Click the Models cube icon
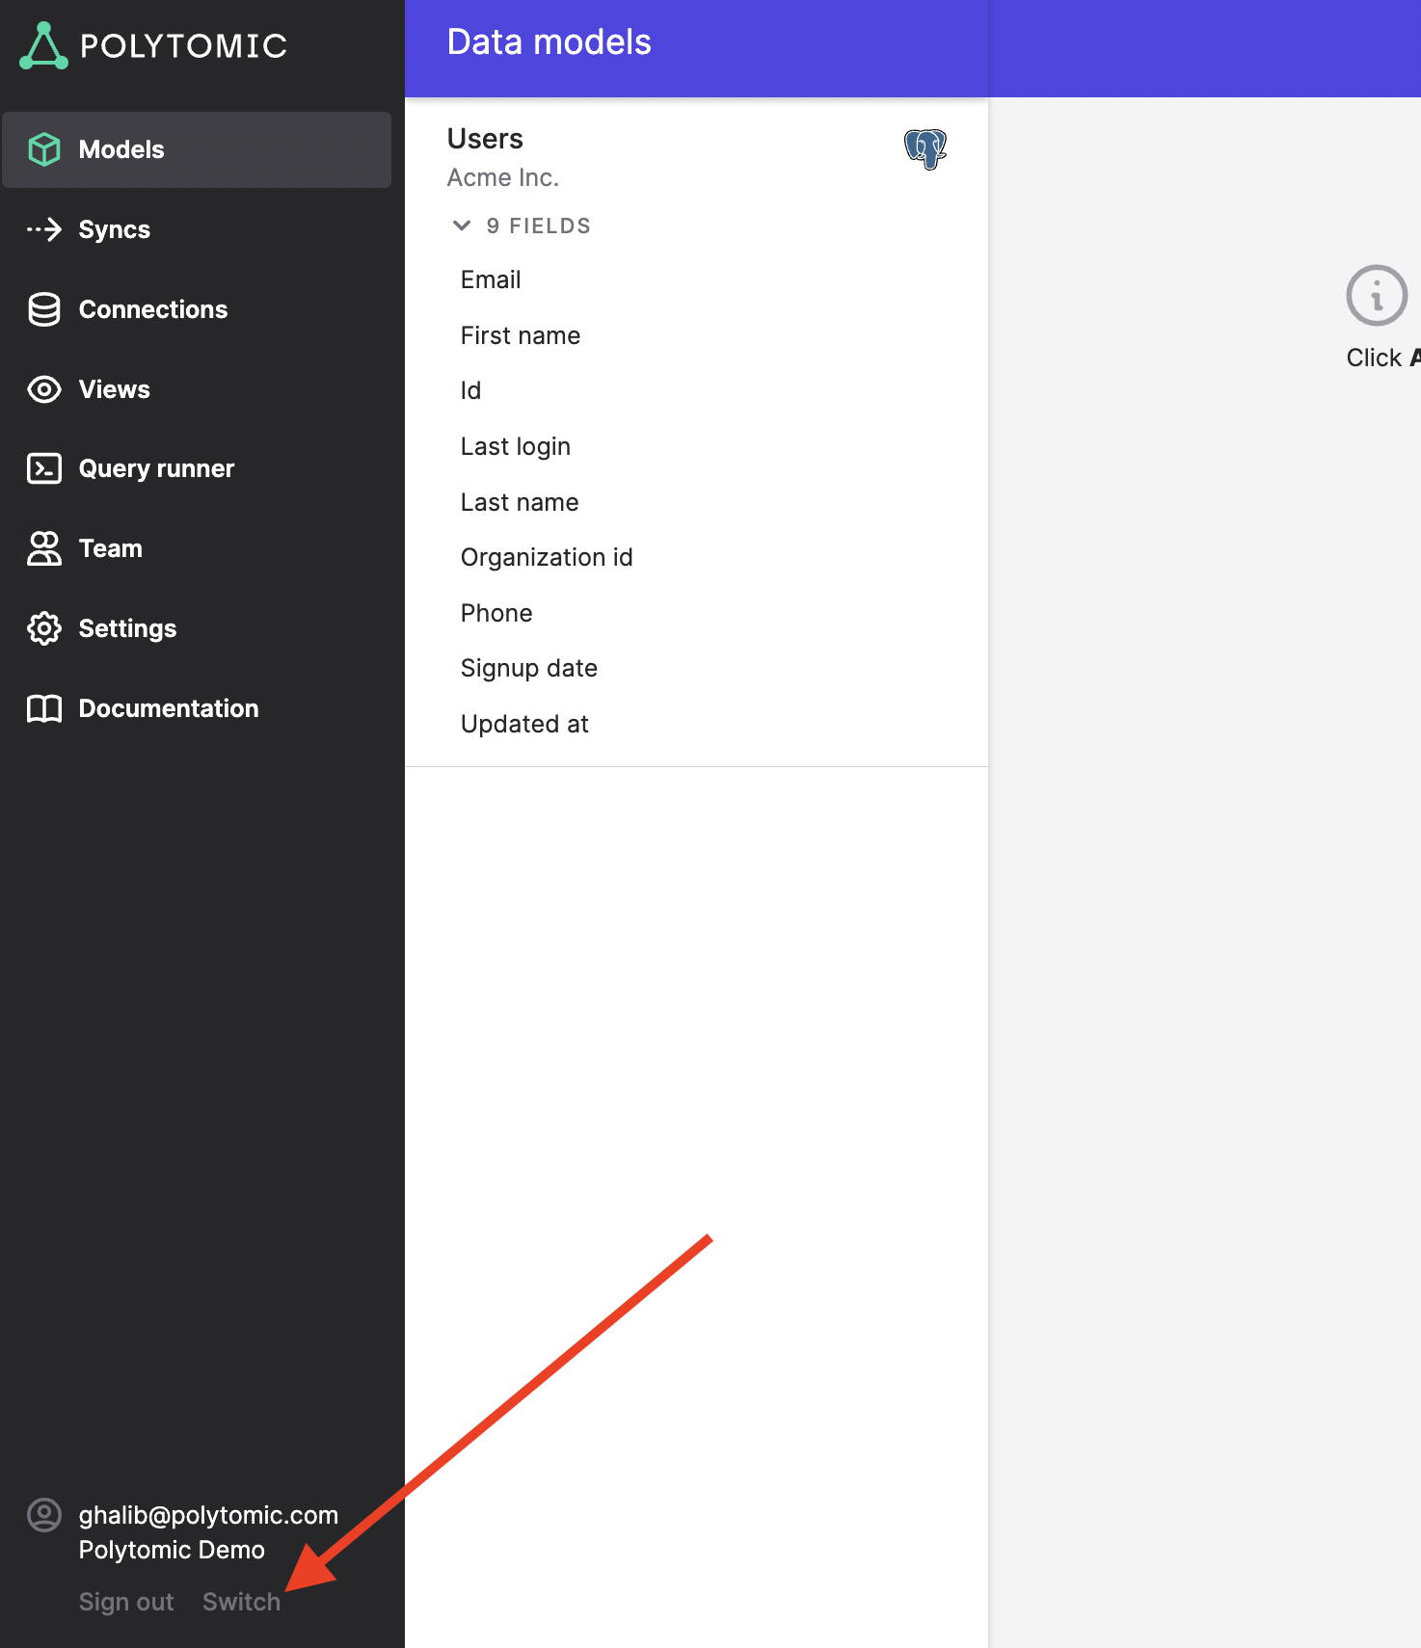Viewport: 1421px width, 1648px height. pyautogui.click(x=44, y=149)
